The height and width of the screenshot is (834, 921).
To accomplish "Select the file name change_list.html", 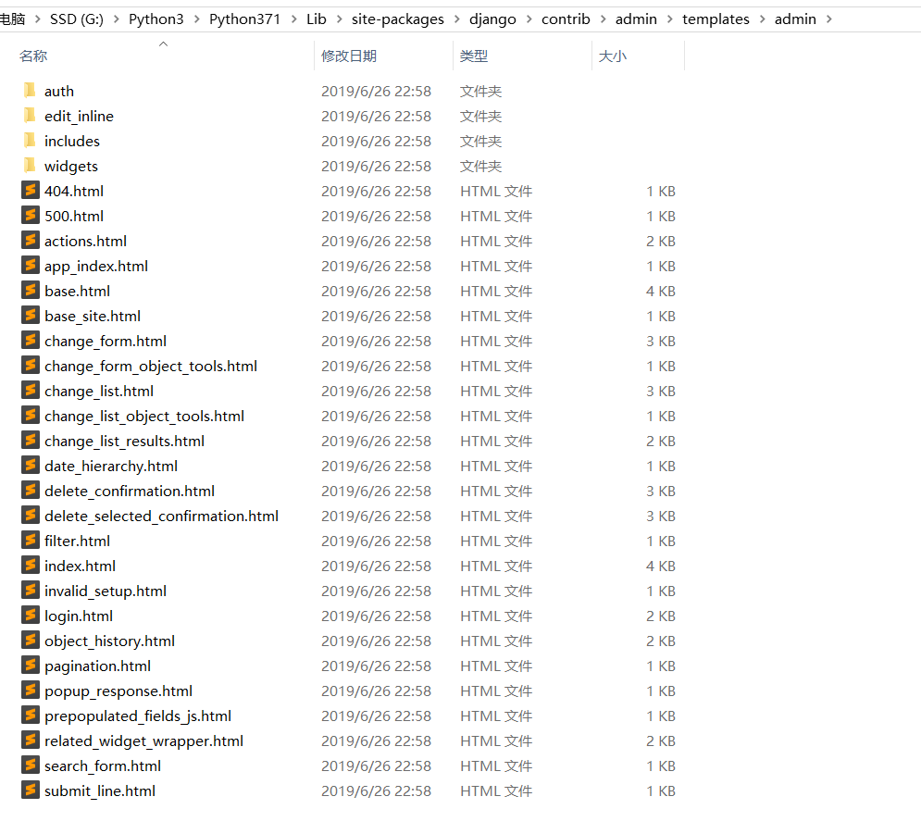I will (x=99, y=392).
